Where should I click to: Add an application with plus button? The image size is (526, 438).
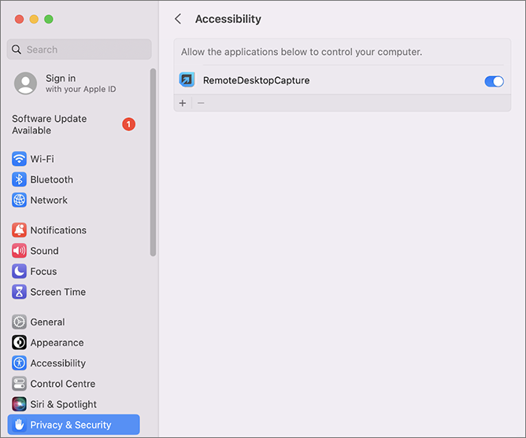point(183,103)
